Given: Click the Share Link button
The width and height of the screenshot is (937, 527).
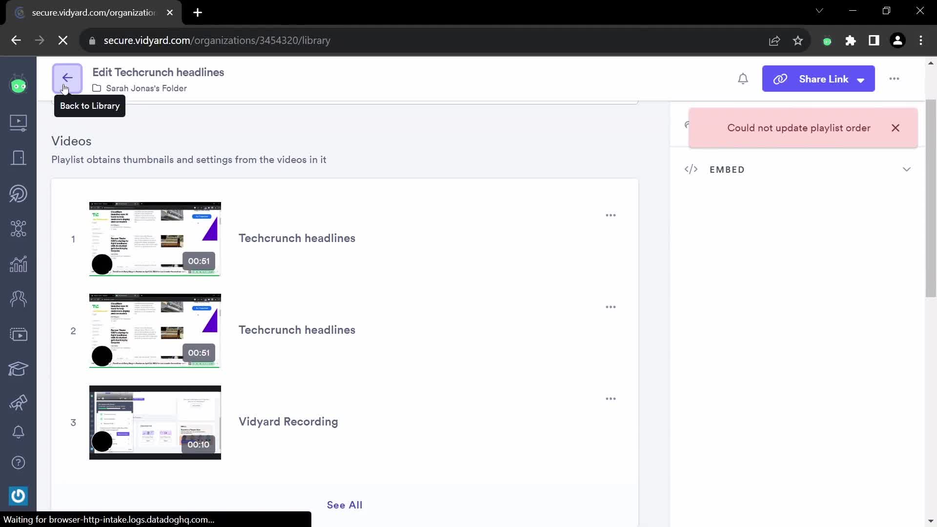Looking at the screenshot, I should tap(818, 79).
